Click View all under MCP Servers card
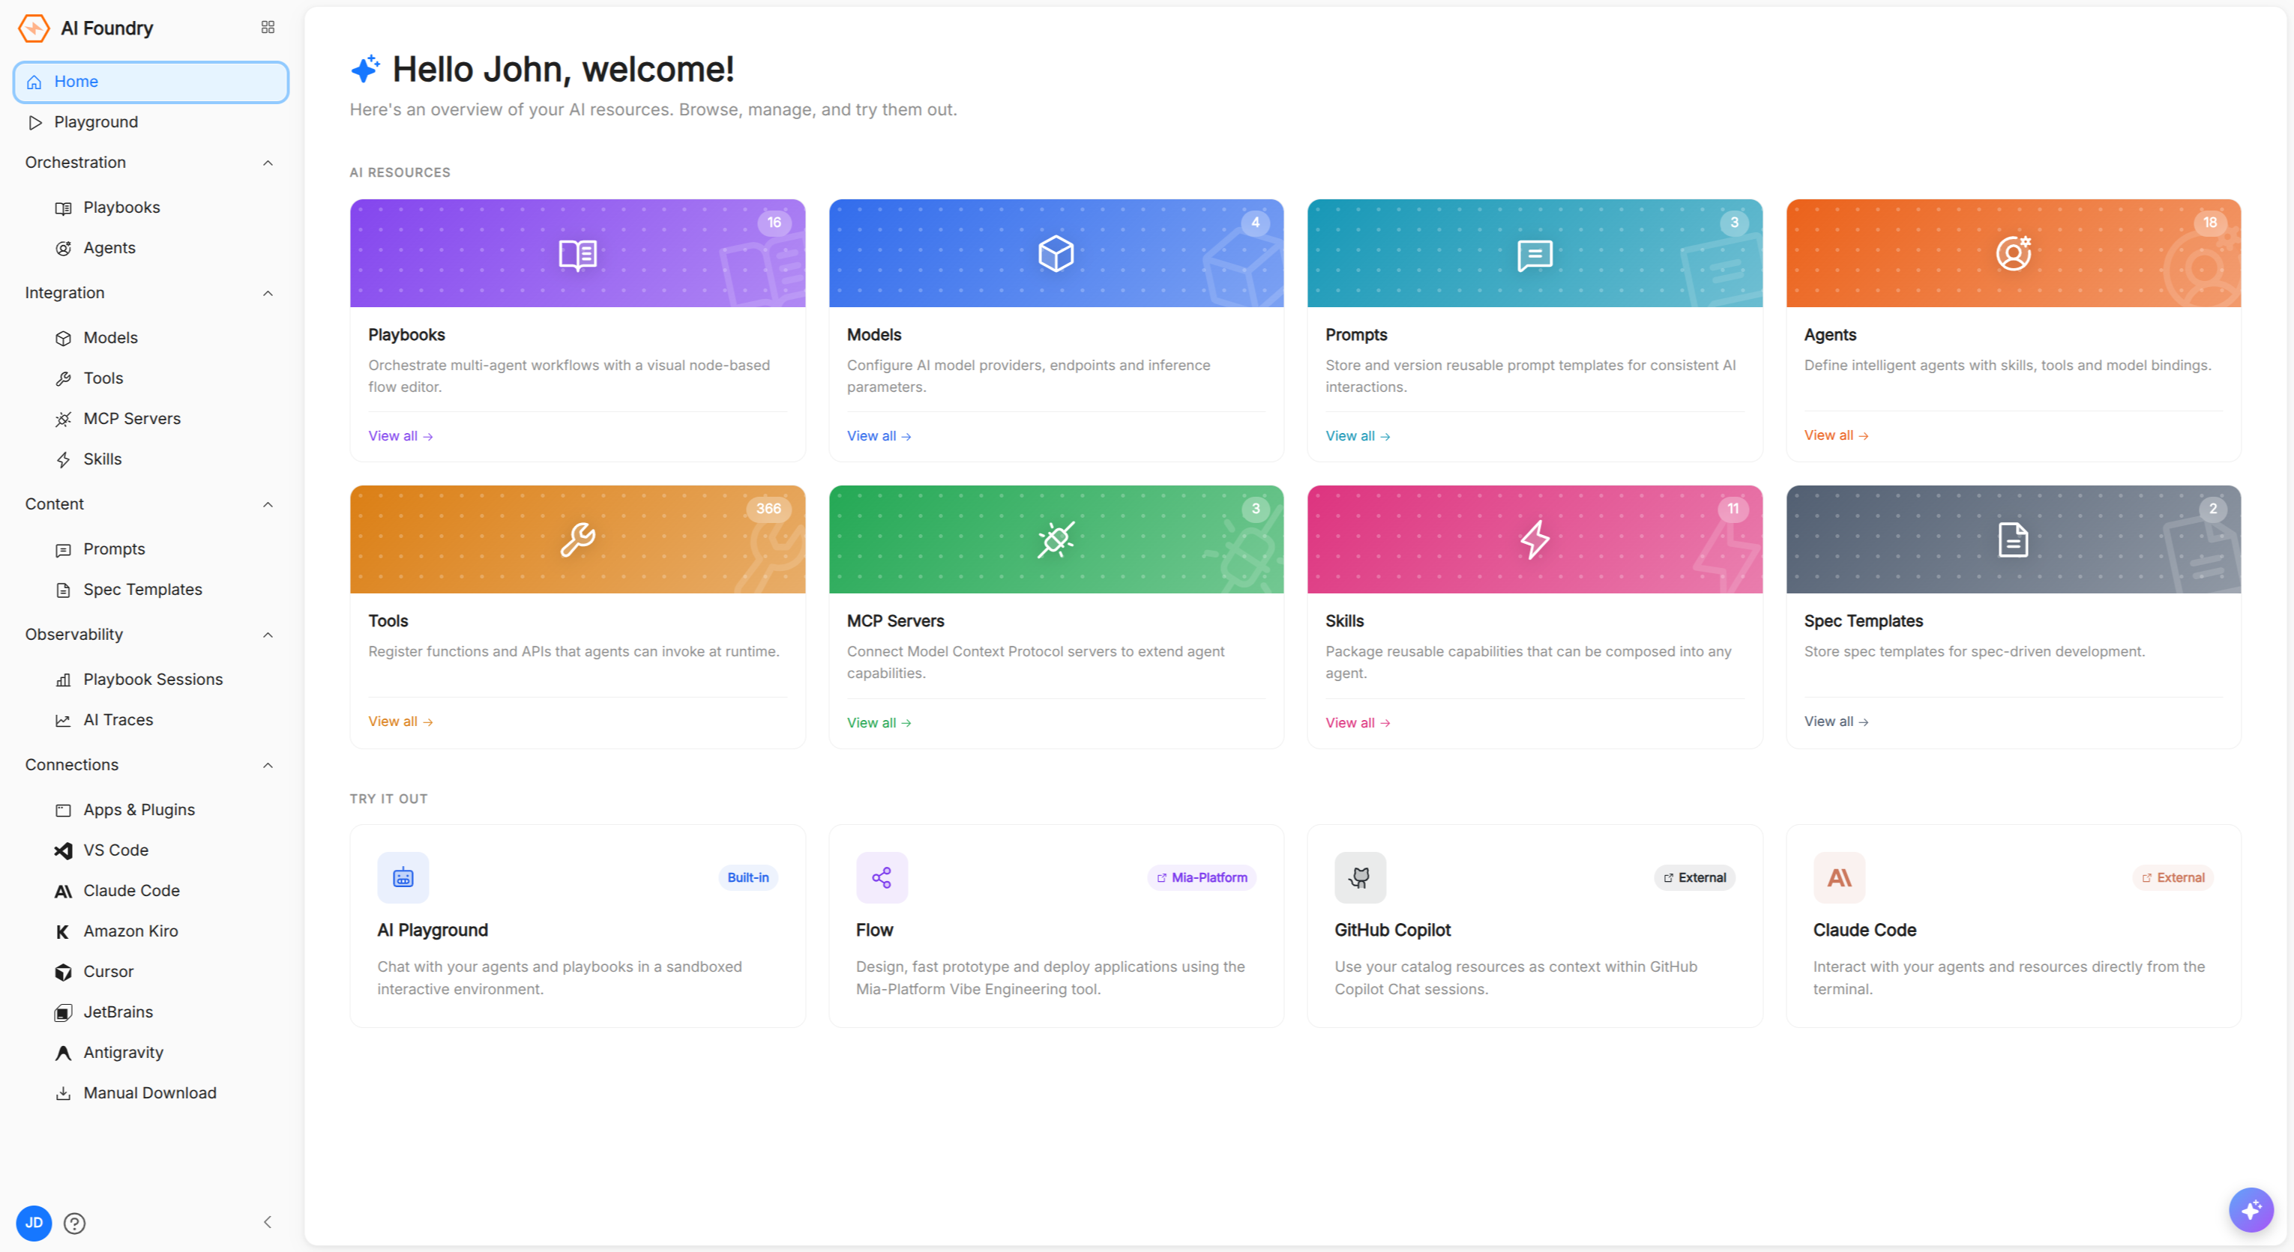 click(879, 722)
